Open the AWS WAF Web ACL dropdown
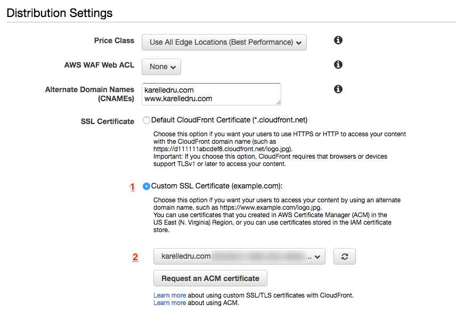Screen dimensions: 456x313 [x=161, y=67]
